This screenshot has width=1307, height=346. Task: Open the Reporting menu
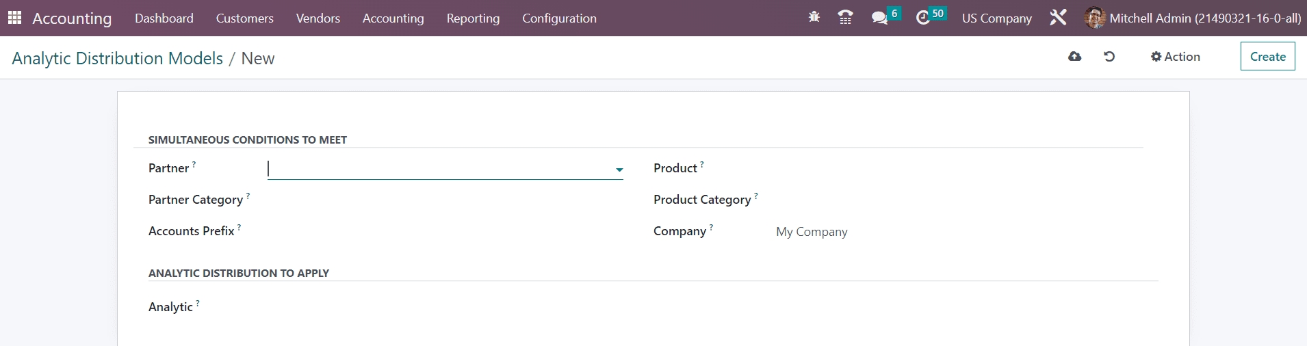(473, 18)
